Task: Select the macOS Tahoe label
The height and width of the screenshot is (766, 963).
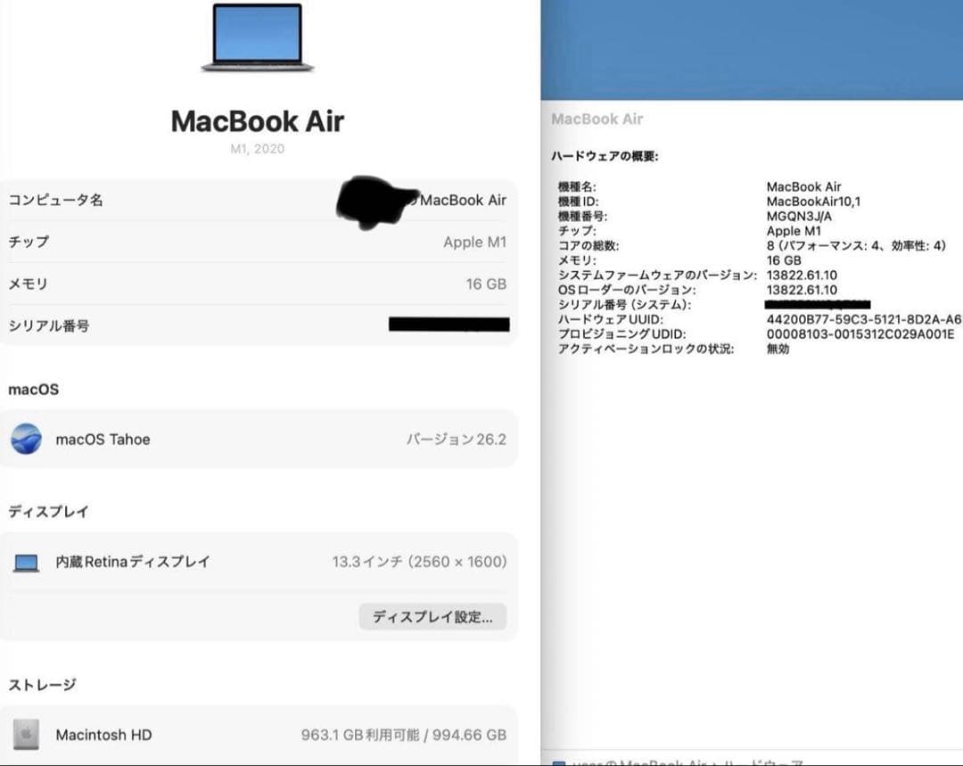Action: click(103, 440)
